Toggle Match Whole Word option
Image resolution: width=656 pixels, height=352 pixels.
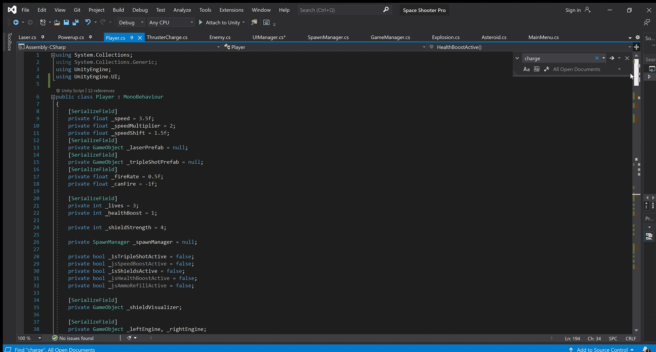pyautogui.click(x=537, y=69)
